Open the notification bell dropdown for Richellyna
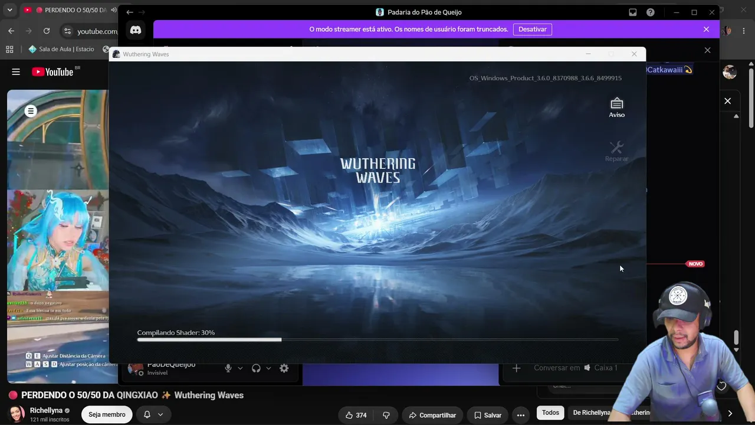This screenshot has height=425, width=755. (x=153, y=414)
